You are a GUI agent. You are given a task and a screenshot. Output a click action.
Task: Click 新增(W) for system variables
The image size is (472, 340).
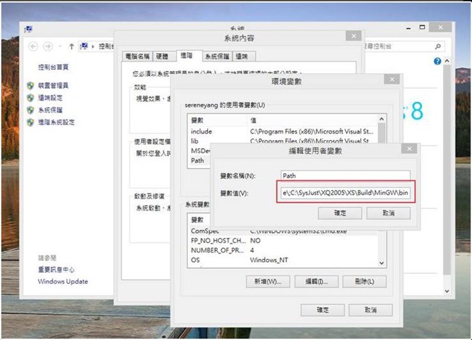(268, 282)
